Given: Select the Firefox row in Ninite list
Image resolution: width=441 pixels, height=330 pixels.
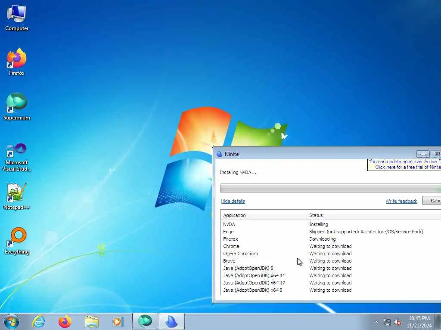Looking at the screenshot, I should point(330,239).
